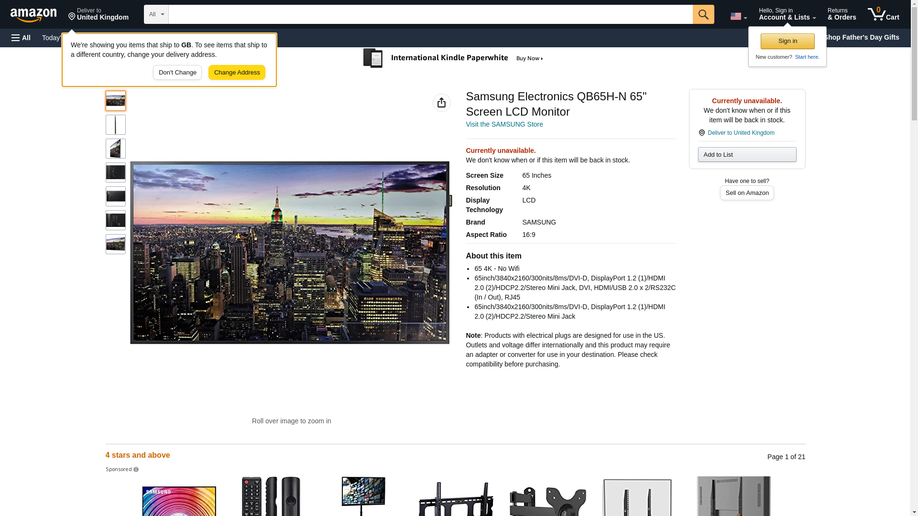The image size is (918, 516).
Task: Click the Don't Change button
Action: click(x=177, y=73)
